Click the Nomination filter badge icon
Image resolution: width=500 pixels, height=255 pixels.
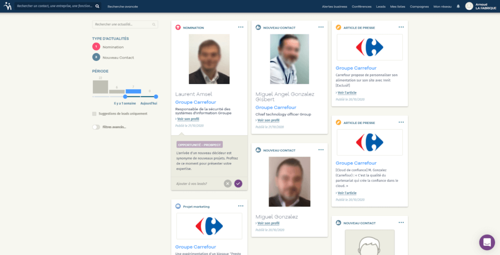coord(96,47)
